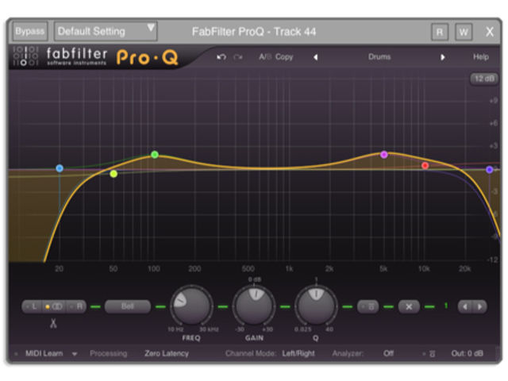
Task: Click the FREQ knob
Action: 191,305
